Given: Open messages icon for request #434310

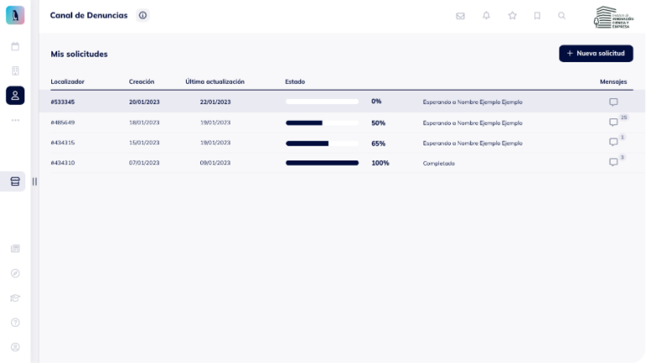Looking at the screenshot, I should pos(613,162).
